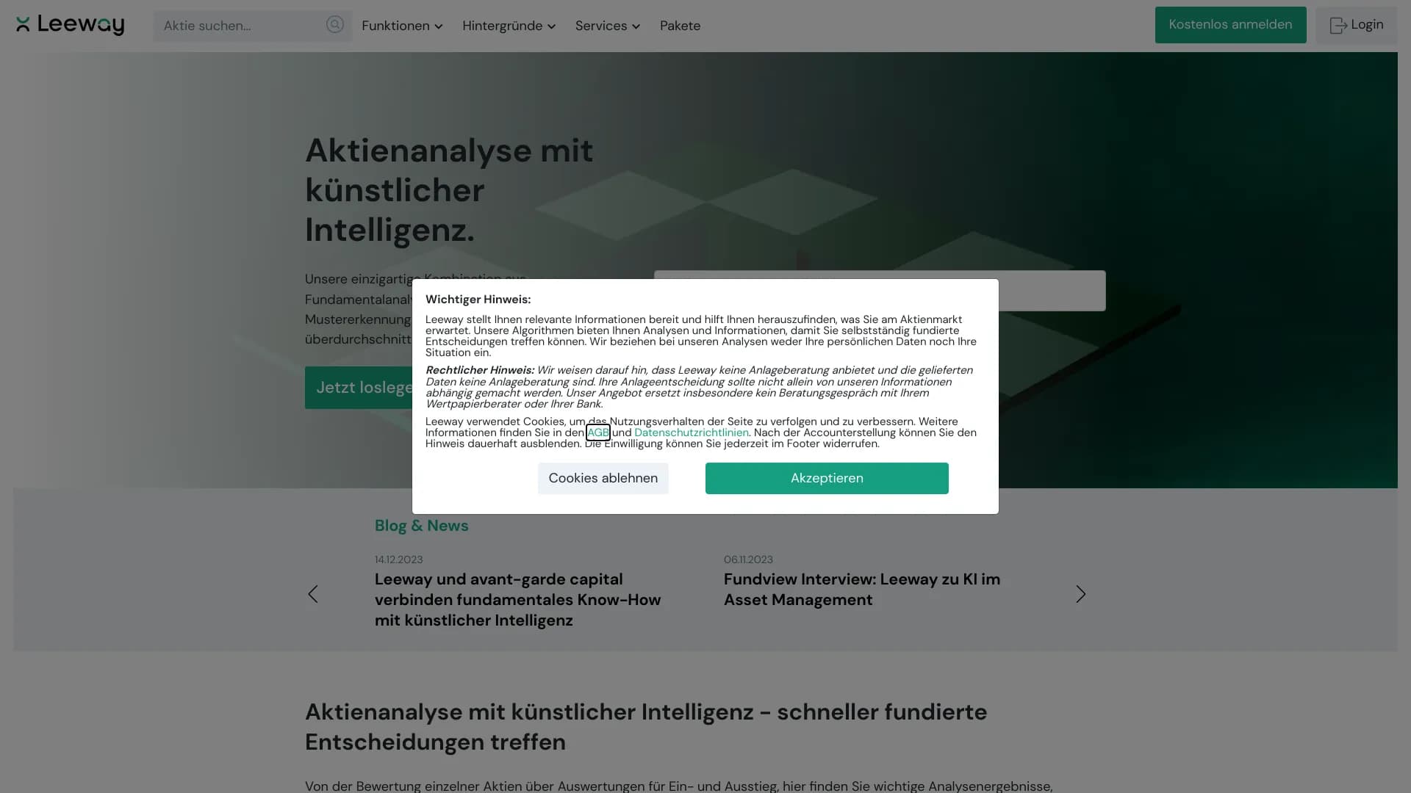The image size is (1411, 793).
Task: Click the Blog & News heading
Action: coord(421,526)
